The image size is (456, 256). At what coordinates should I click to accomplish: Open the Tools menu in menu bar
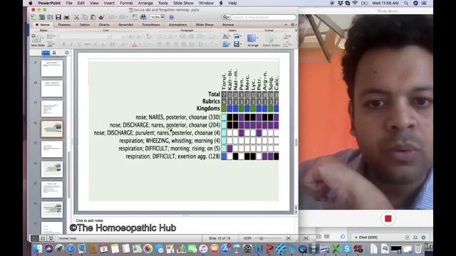pos(163,3)
